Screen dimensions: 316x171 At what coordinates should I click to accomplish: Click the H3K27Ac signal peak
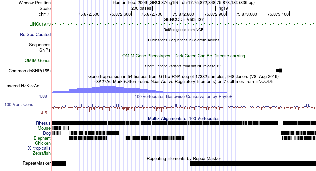[104, 89]
